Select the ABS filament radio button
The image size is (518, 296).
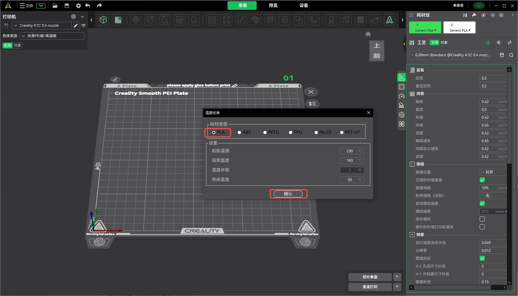pyautogui.click(x=240, y=132)
